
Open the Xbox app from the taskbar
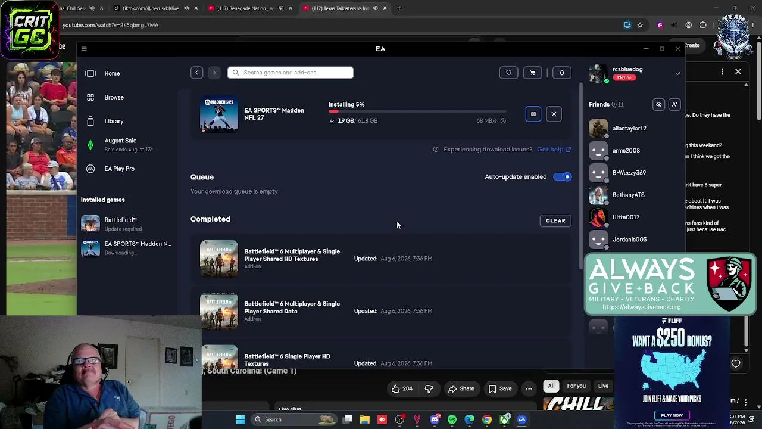pos(505,419)
